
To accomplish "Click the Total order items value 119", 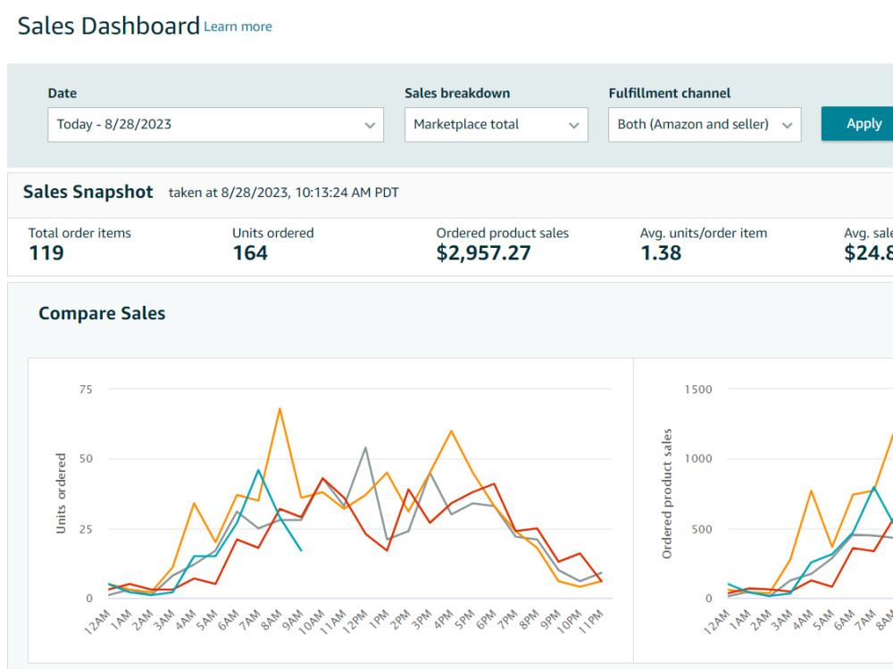I will (46, 252).
